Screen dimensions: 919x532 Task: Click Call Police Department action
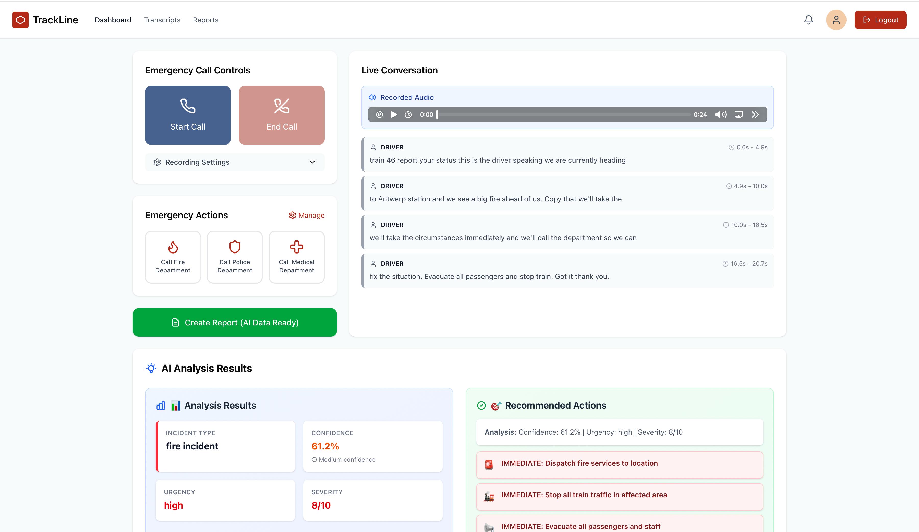click(235, 257)
